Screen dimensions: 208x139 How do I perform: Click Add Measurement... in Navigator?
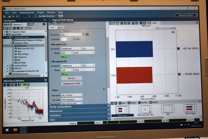click(x=19, y=74)
